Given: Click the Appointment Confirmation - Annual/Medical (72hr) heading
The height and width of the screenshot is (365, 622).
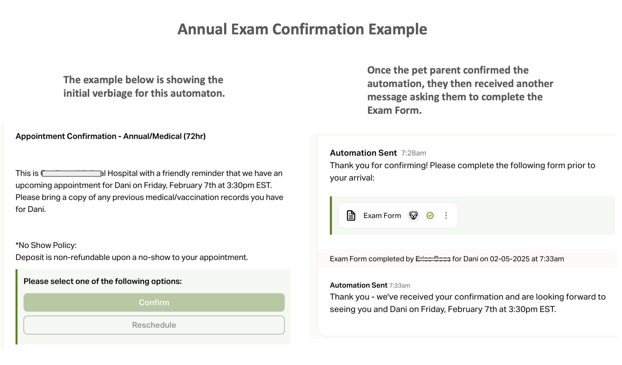Looking at the screenshot, I should 111,136.
